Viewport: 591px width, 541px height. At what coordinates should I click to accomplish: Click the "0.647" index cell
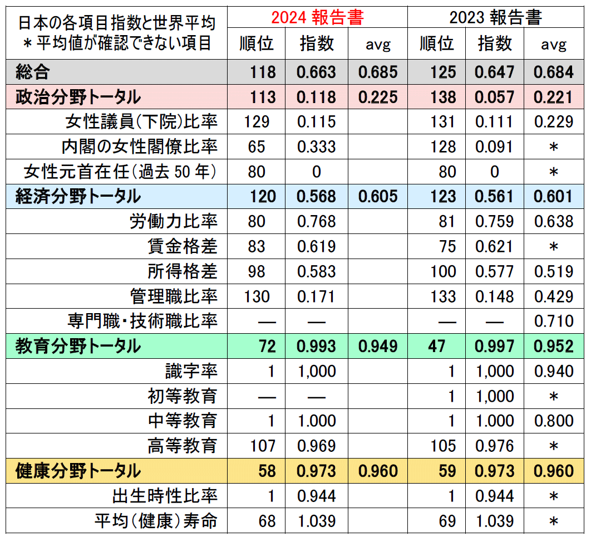tap(495, 72)
